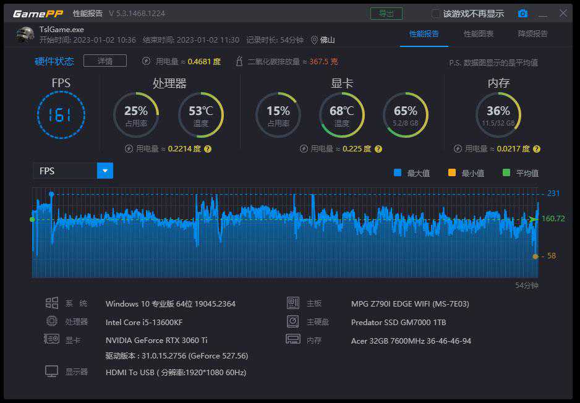Viewport: 580px width, 403px height.
Task: Click the 导出 export button
Action: click(386, 14)
